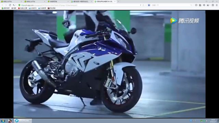
Task: Close the first browser tab
Action: tap(21, 1)
